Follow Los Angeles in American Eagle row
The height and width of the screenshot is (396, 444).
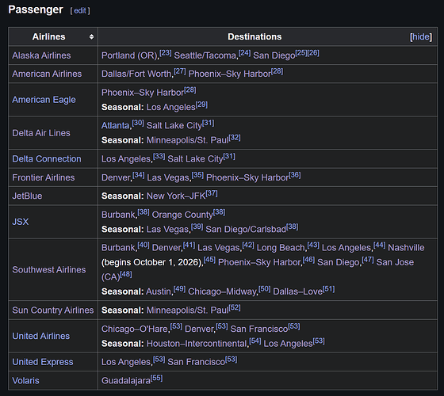171,107
